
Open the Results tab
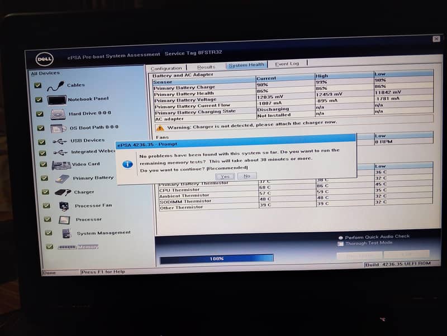[x=206, y=67]
